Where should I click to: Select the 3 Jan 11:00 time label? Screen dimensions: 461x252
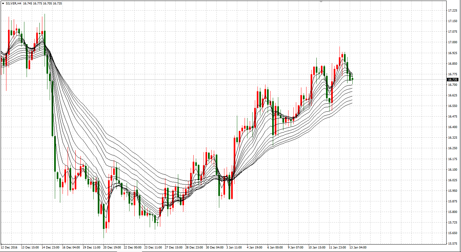[x=234, y=248]
